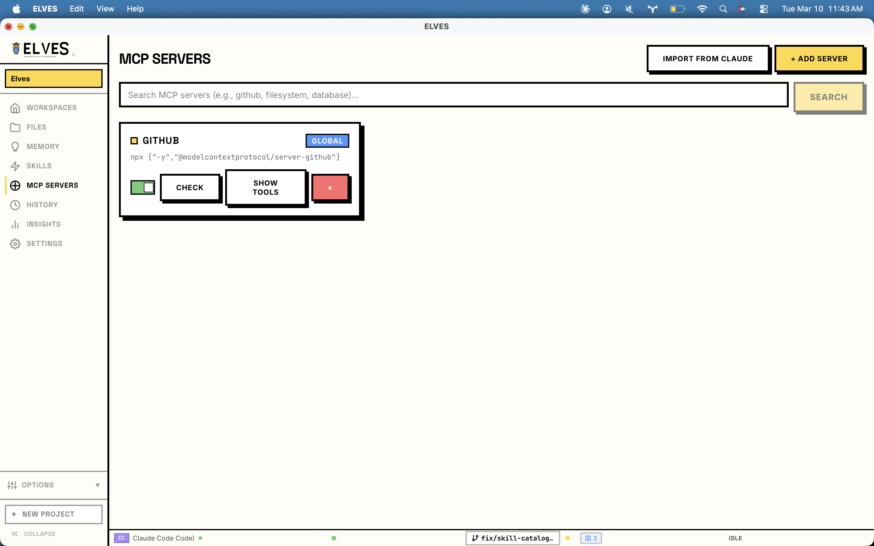
Task: Open the View menu
Action: (105, 9)
